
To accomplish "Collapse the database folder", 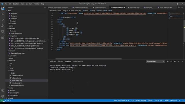I will [x=12, y=29].
